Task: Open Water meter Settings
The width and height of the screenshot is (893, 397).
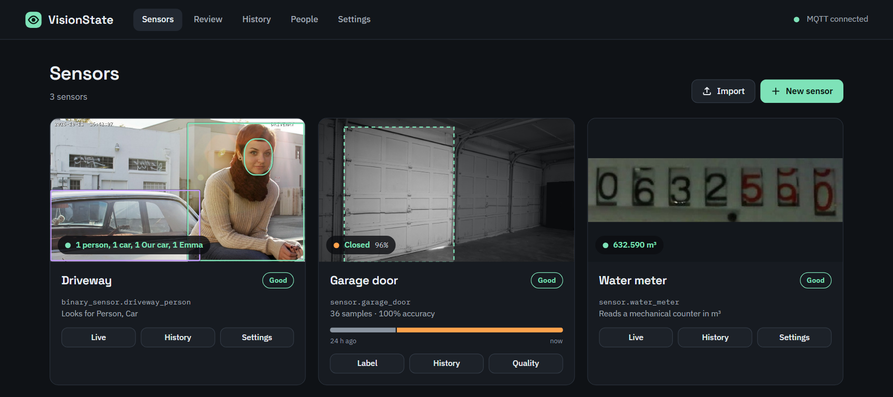Action: (794, 338)
